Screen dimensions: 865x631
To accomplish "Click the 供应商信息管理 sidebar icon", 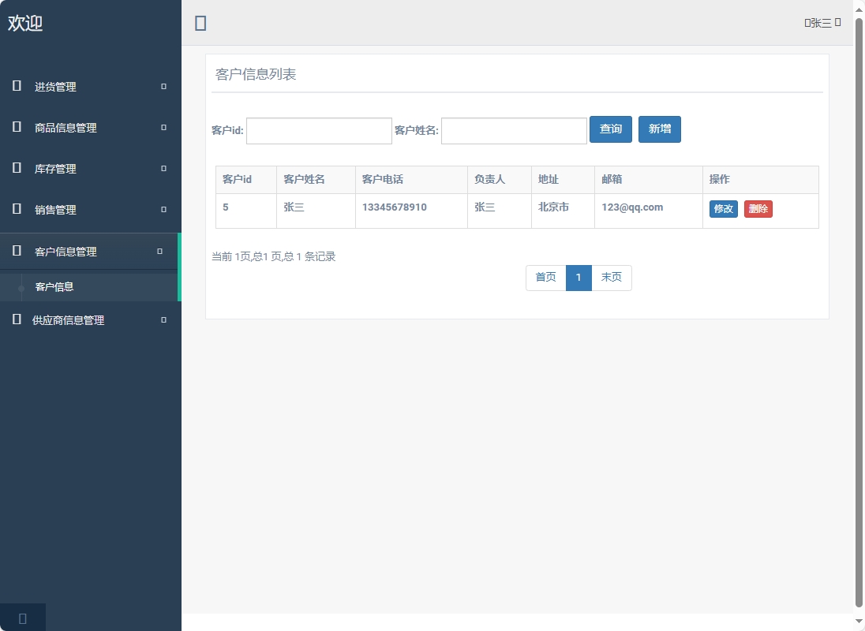I will 16,320.
